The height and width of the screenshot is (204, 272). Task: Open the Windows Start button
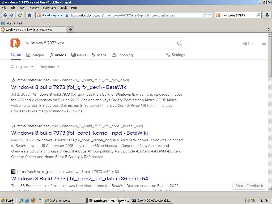pos(7,201)
